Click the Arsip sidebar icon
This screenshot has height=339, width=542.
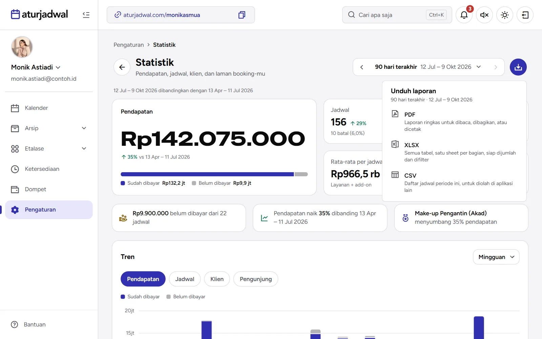(x=15, y=128)
